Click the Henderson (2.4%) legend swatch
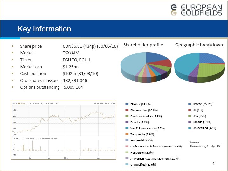Screen dimensions: 228x171 click(x=127, y=152)
